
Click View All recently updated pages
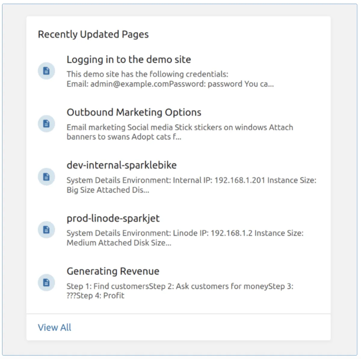(54, 327)
